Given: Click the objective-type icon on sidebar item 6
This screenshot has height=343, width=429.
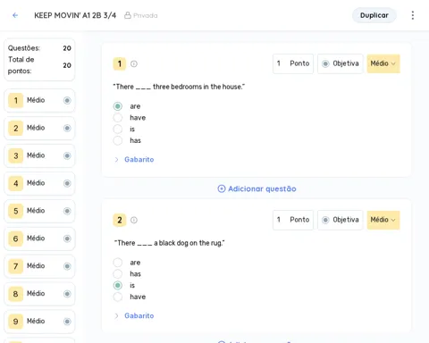Looking at the screenshot, I should point(67,238).
